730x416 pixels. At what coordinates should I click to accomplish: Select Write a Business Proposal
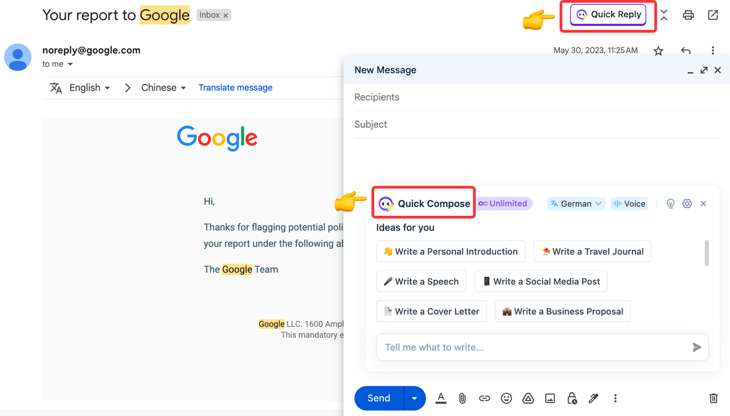pyautogui.click(x=562, y=312)
